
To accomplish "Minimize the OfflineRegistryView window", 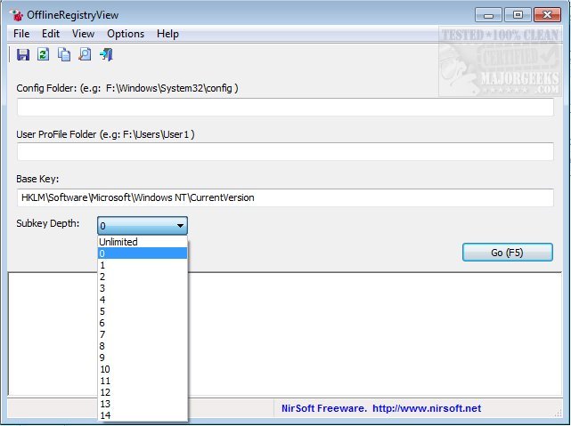I will [489, 15].
